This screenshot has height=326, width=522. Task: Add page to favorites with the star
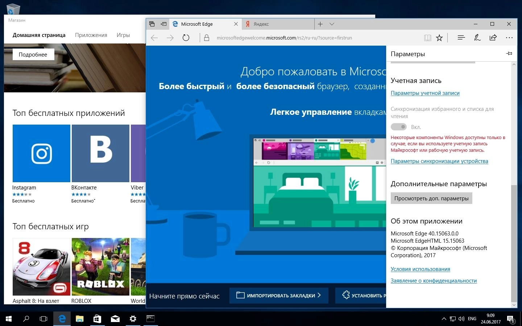click(439, 38)
